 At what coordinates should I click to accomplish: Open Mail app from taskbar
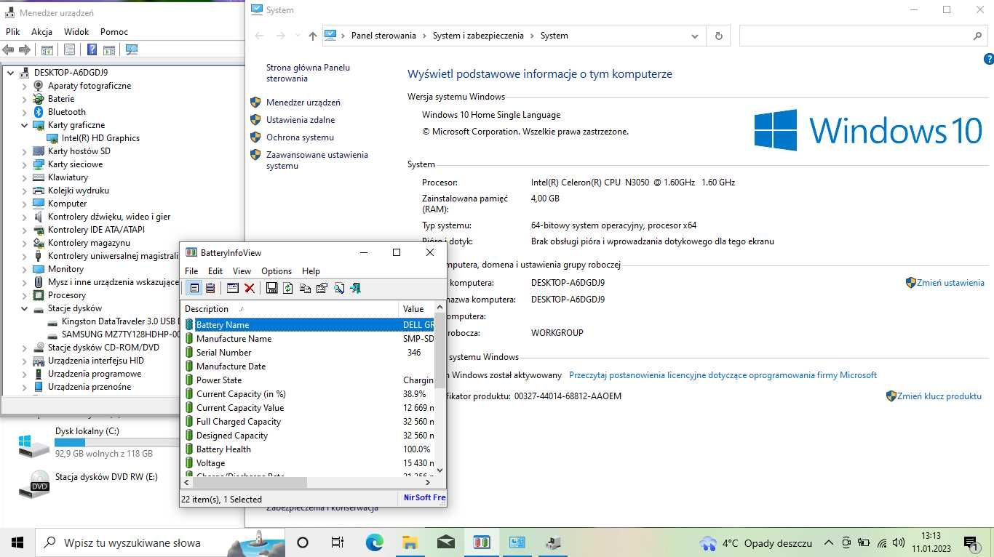click(x=445, y=542)
